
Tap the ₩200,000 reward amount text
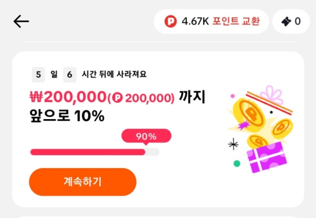click(68, 97)
